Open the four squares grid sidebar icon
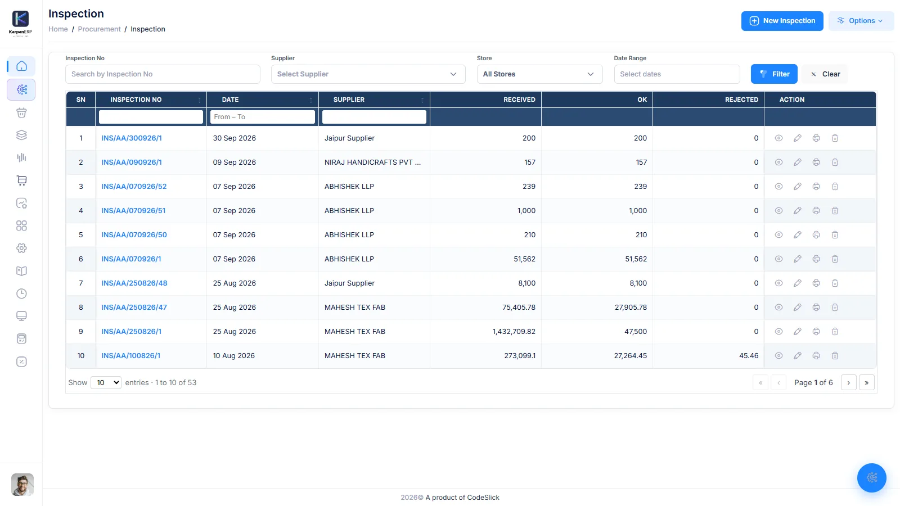This screenshot has width=900, height=506. tap(21, 225)
